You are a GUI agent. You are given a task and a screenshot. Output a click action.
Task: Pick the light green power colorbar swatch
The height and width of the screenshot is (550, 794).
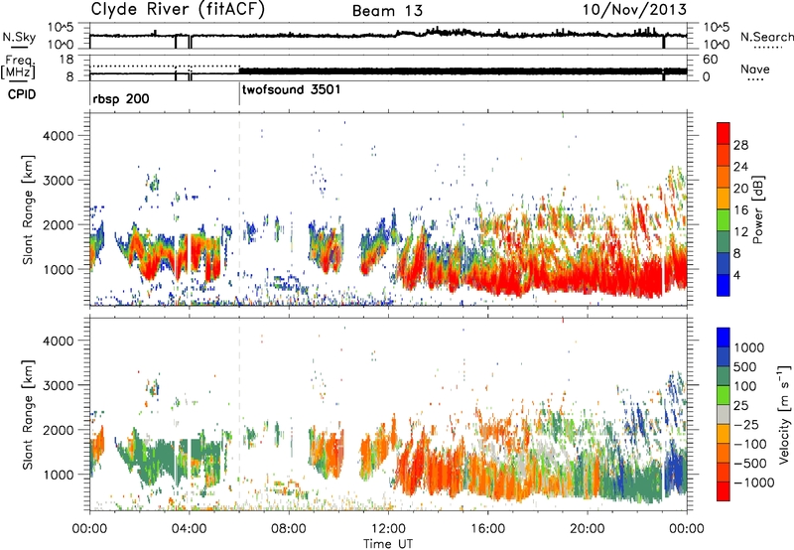tap(724, 220)
